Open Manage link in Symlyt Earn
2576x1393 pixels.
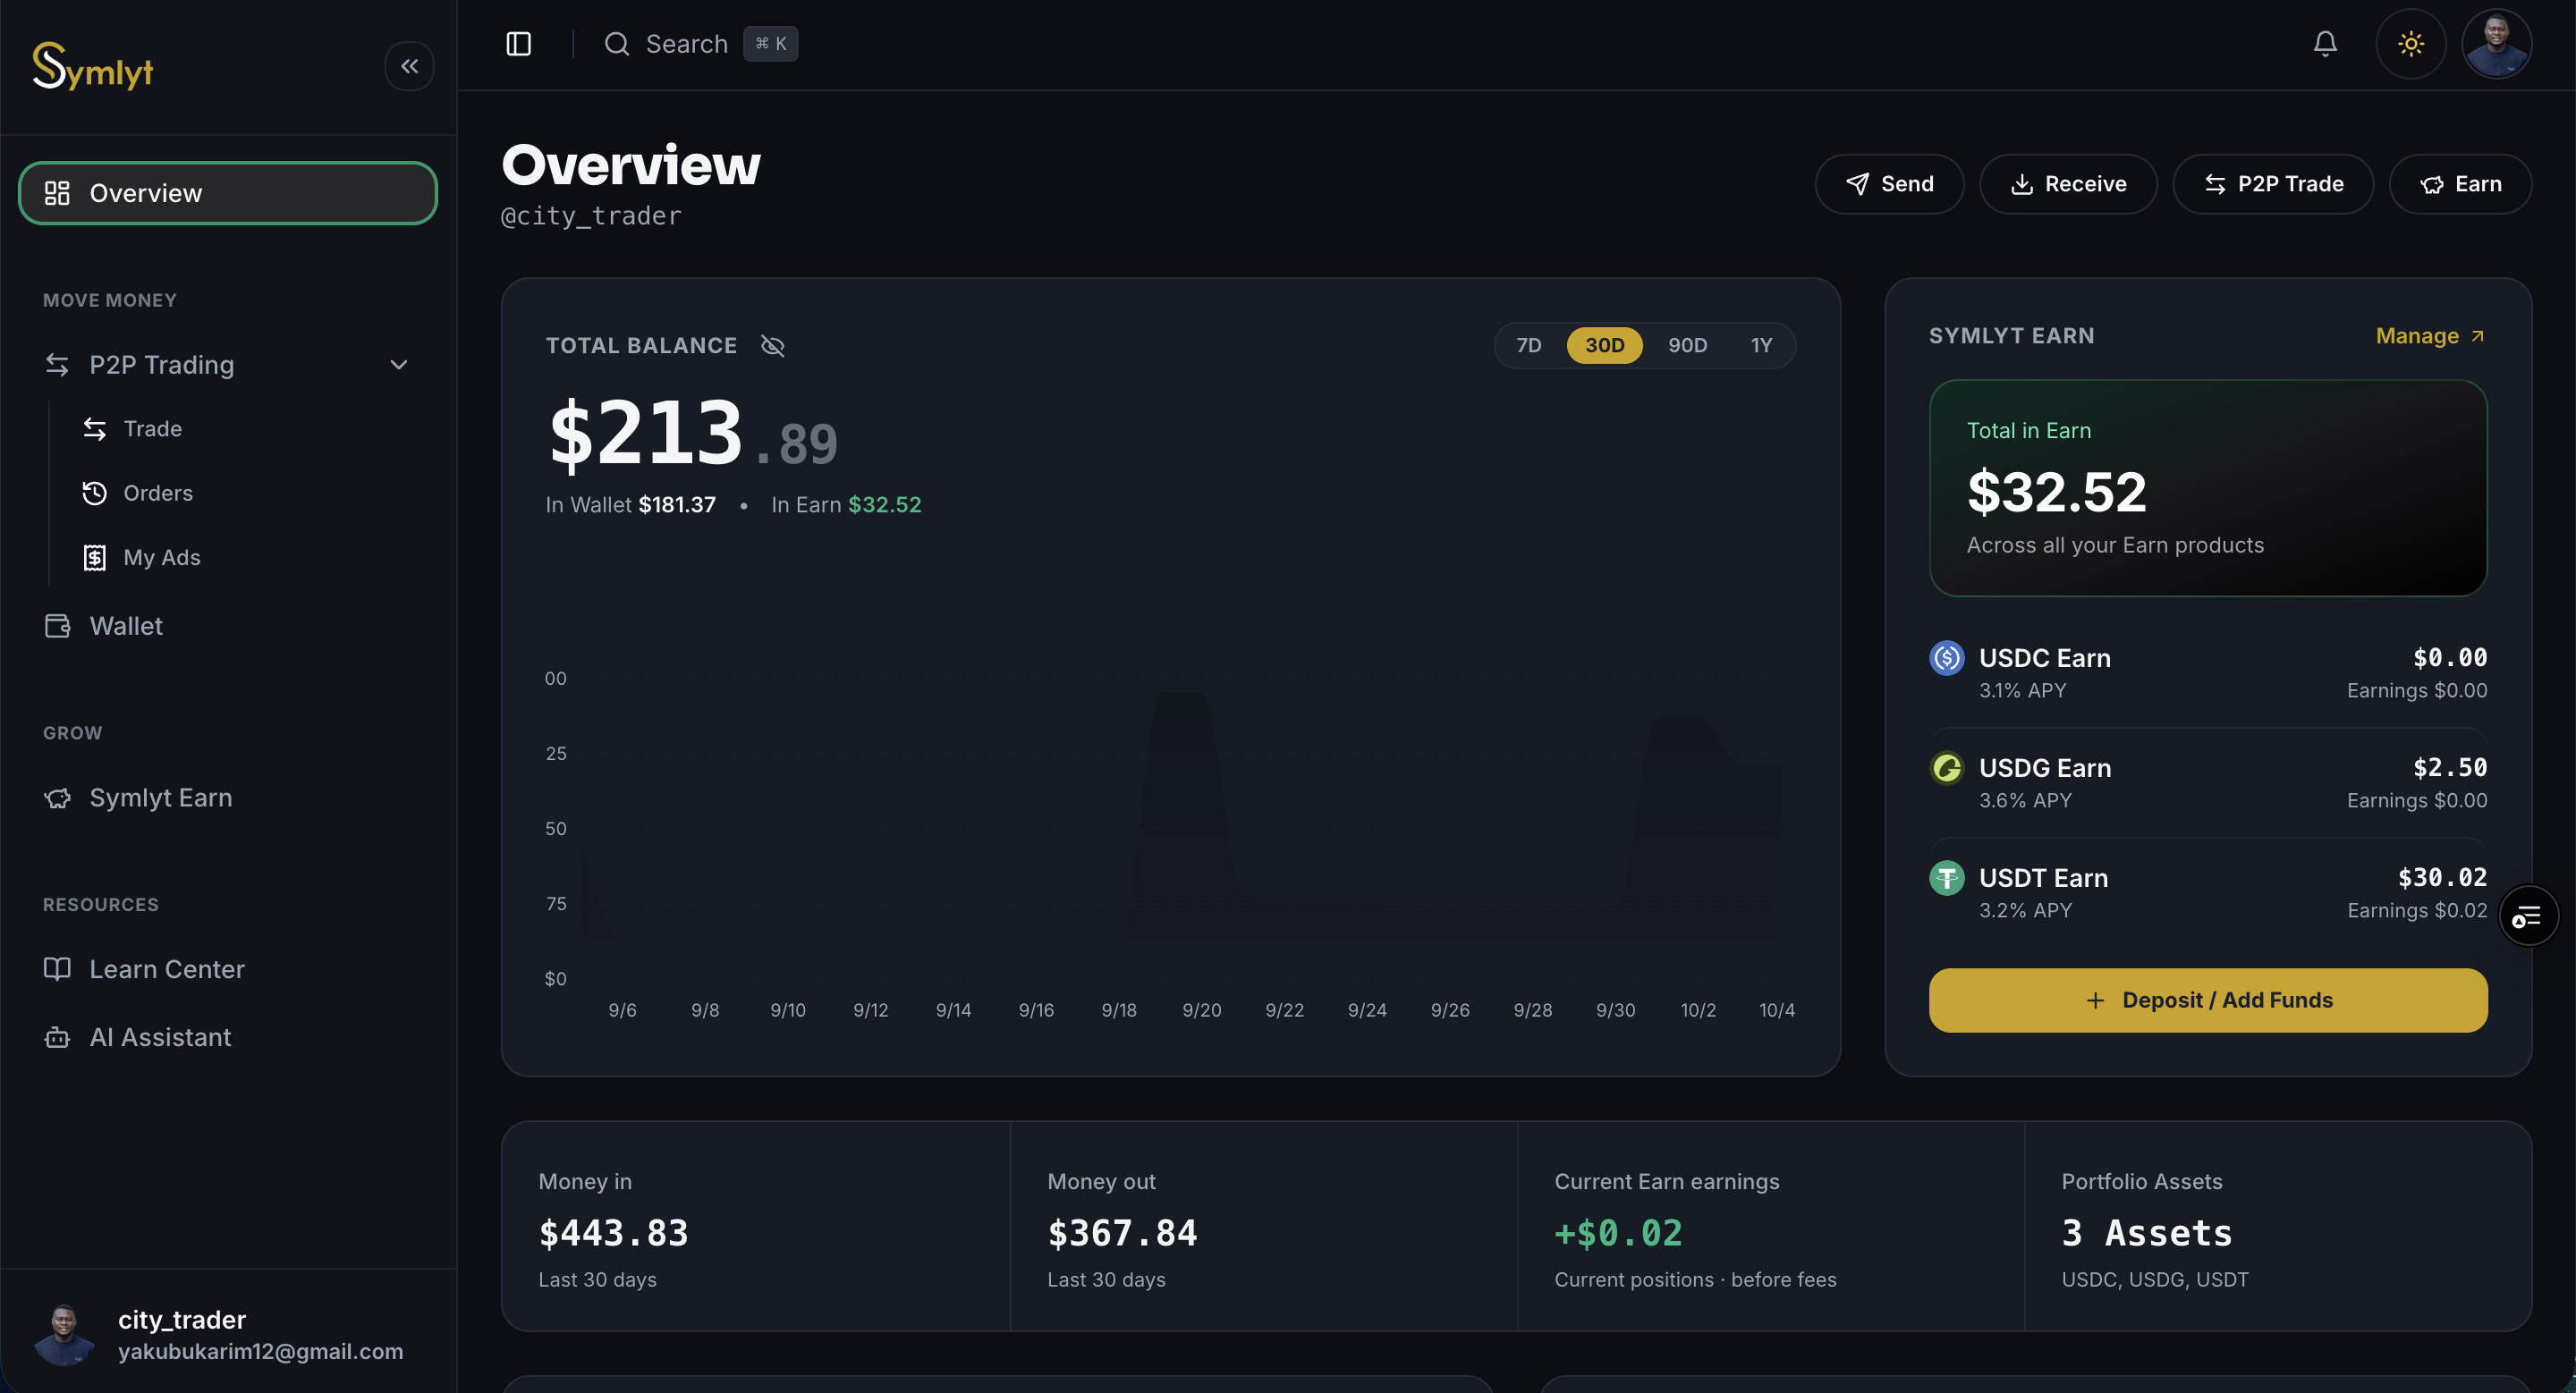pyautogui.click(x=2430, y=336)
